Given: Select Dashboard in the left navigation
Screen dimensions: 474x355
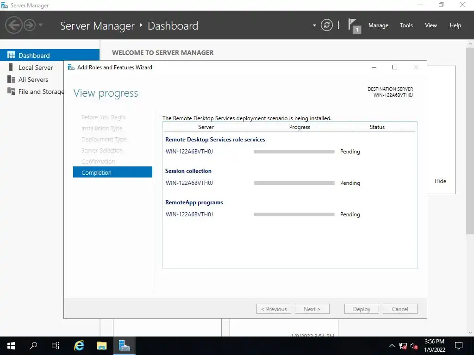Looking at the screenshot, I should 50,55.
